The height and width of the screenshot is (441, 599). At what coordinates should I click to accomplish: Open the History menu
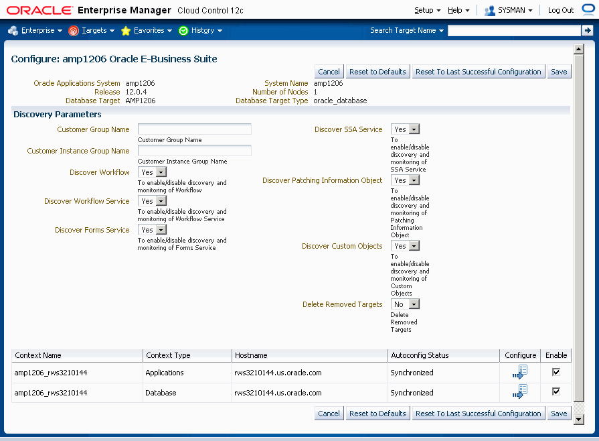point(207,30)
